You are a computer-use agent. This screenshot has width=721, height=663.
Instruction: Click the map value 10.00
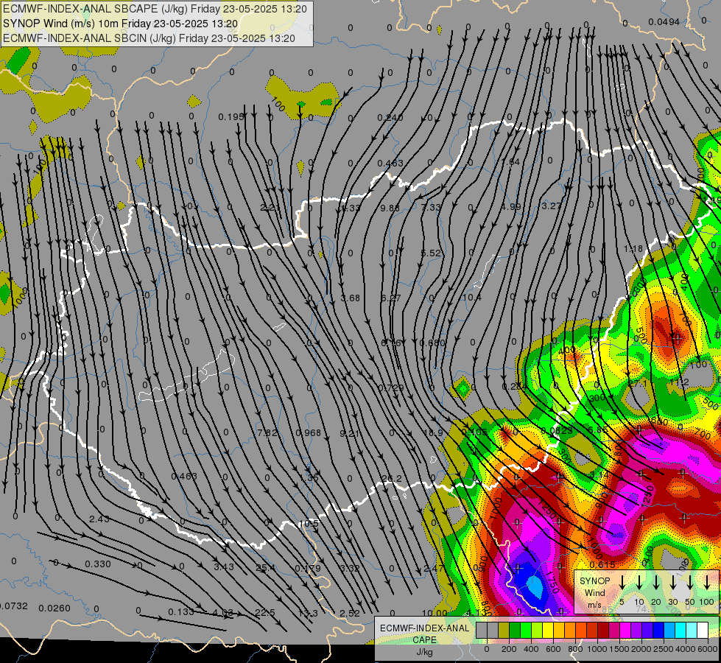tap(434, 613)
